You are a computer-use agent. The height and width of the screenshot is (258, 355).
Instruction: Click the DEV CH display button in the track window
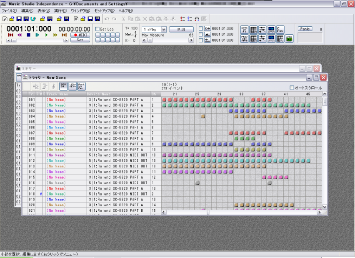pyautogui.click(x=63, y=86)
